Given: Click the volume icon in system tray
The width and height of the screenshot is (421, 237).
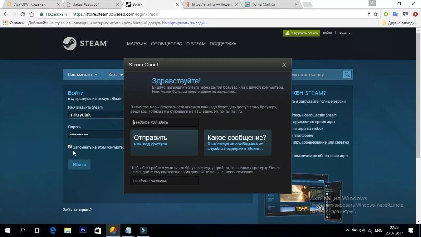Looking at the screenshot, I should click(362, 230).
